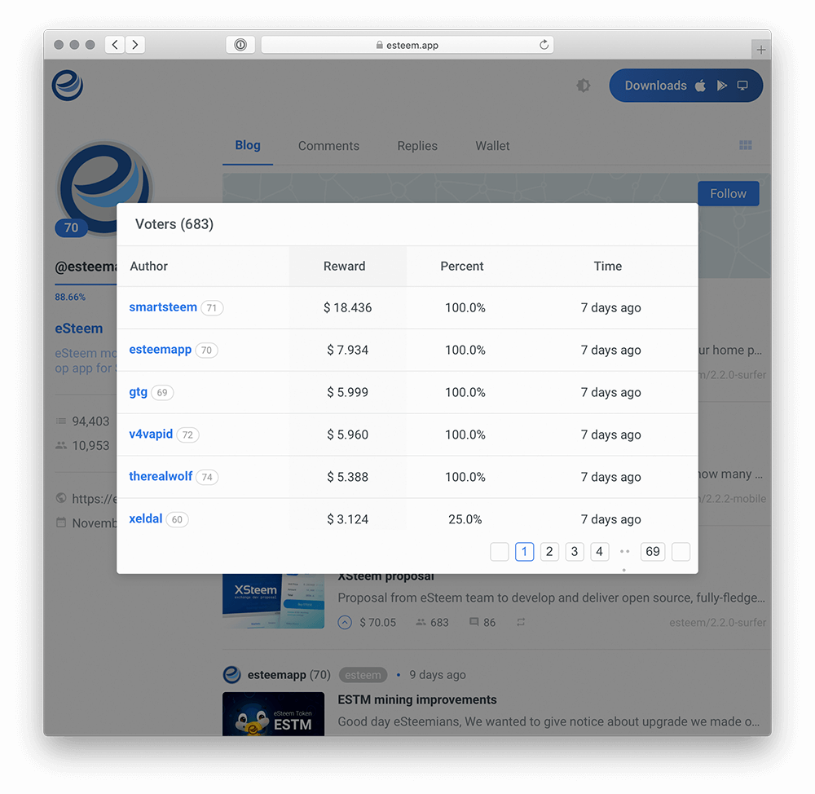Click the grid layout view icon

pos(746,145)
